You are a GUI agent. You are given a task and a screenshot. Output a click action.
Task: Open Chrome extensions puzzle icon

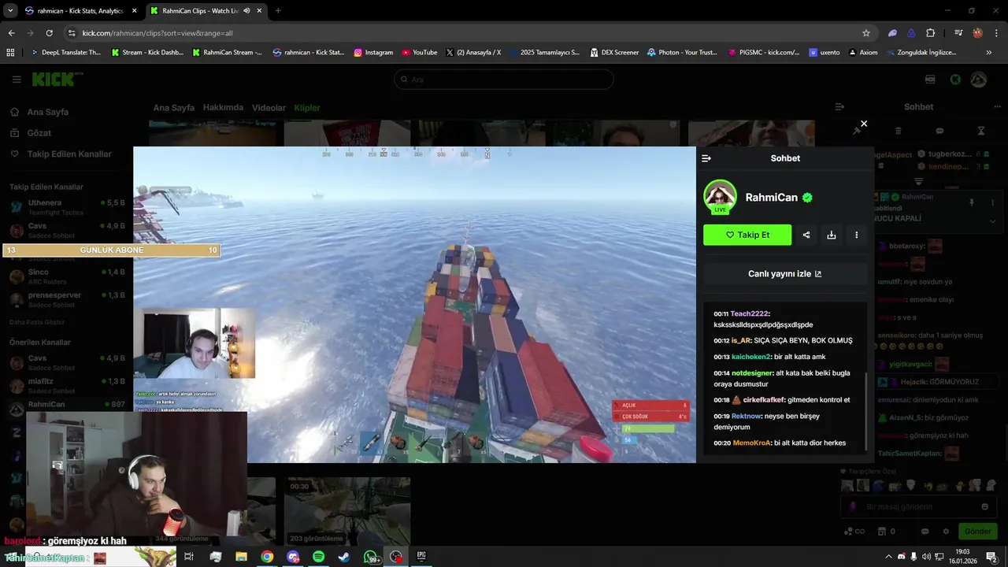[x=931, y=33]
